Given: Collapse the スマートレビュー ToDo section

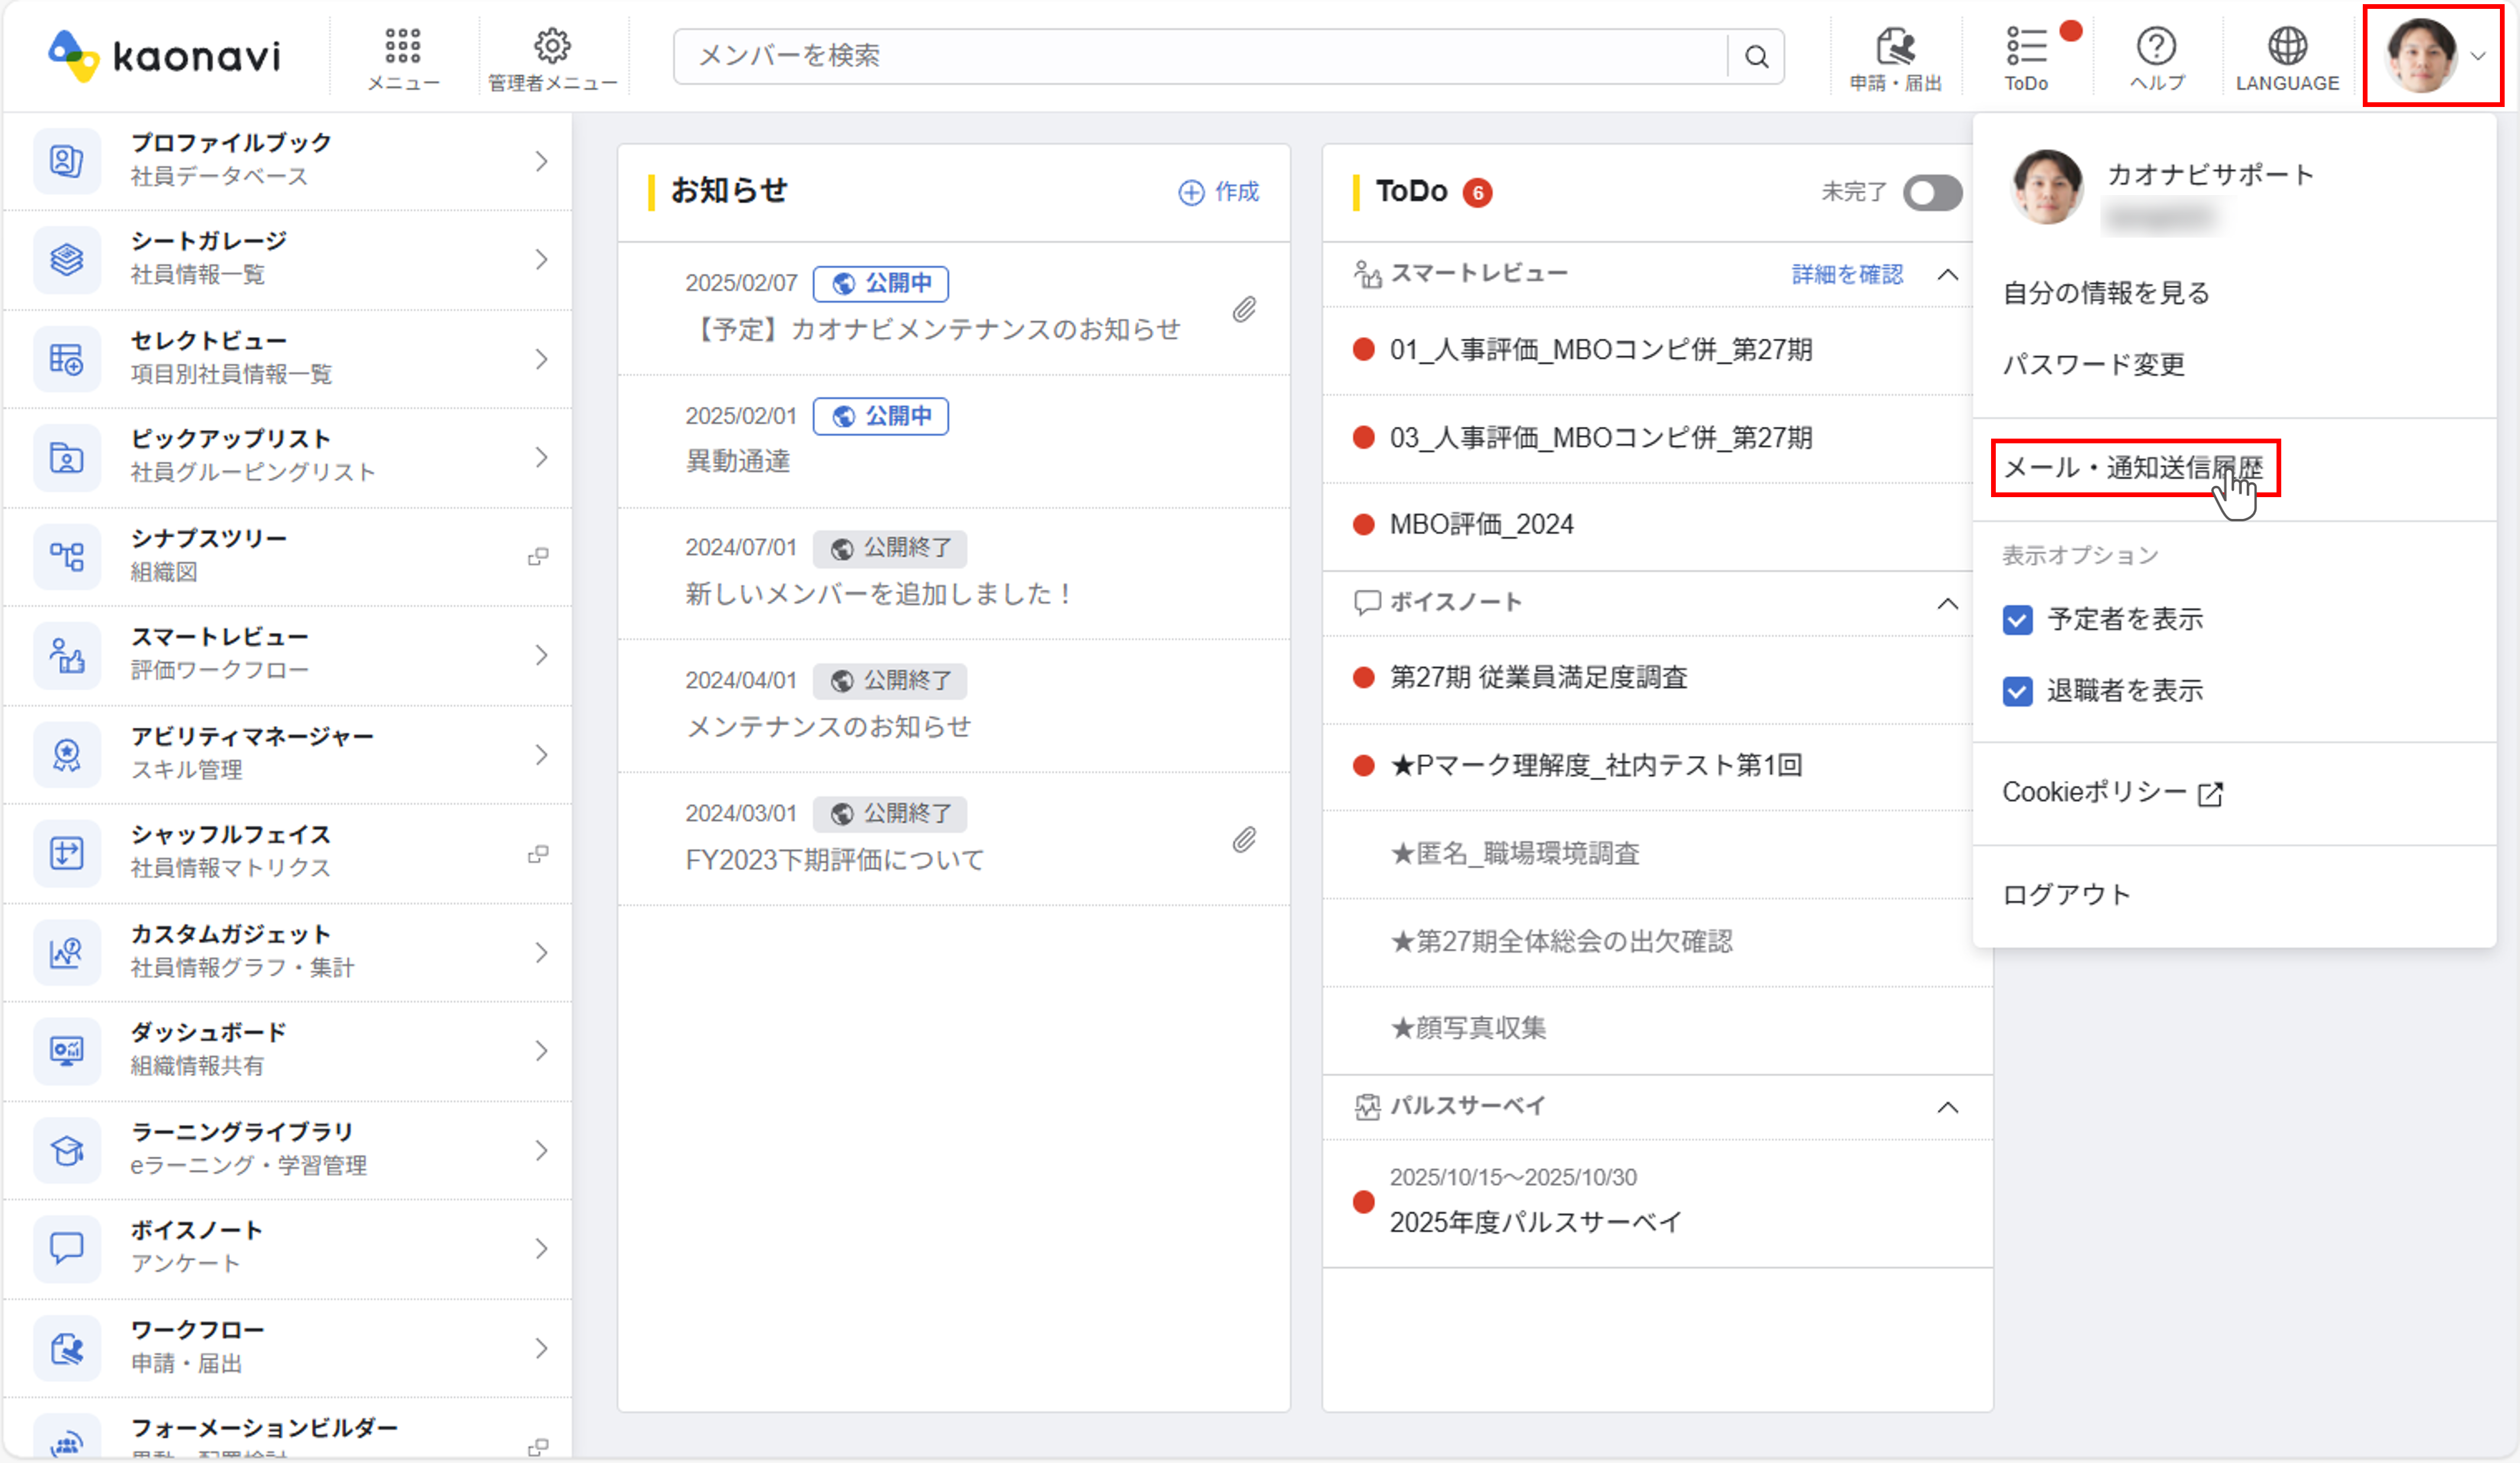Looking at the screenshot, I should pos(1947,274).
